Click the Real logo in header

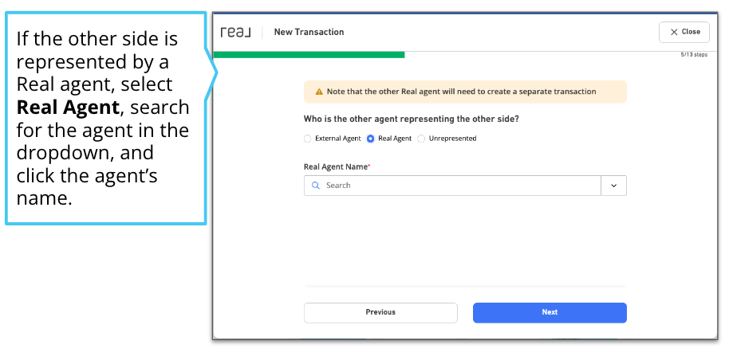[236, 32]
